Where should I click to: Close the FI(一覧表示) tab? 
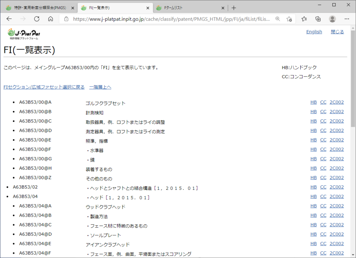pyautogui.click(x=148, y=8)
